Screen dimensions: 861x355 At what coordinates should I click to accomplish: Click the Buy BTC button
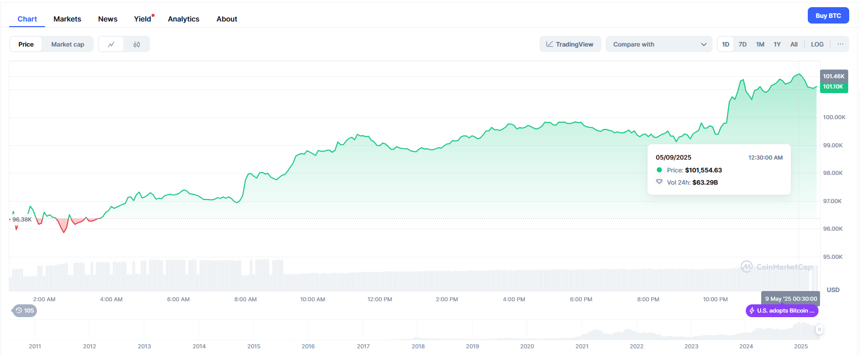click(x=828, y=15)
